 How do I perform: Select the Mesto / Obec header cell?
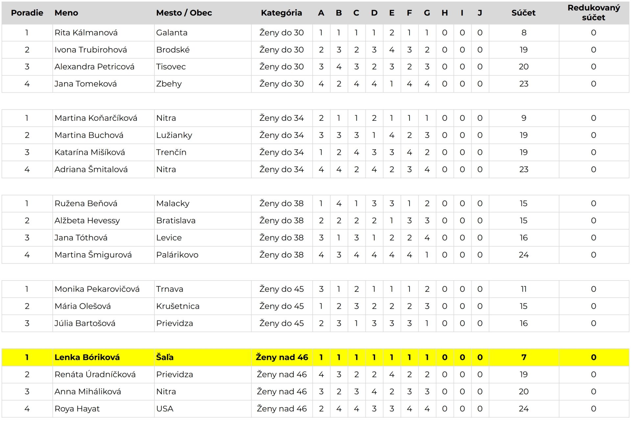(203, 13)
